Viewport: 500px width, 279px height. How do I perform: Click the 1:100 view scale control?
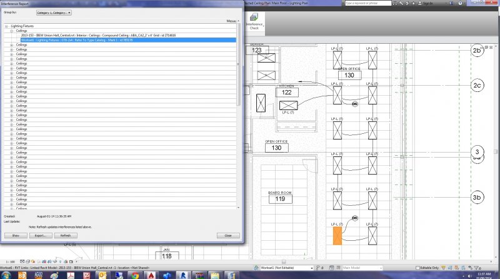pyautogui.click(x=11, y=261)
